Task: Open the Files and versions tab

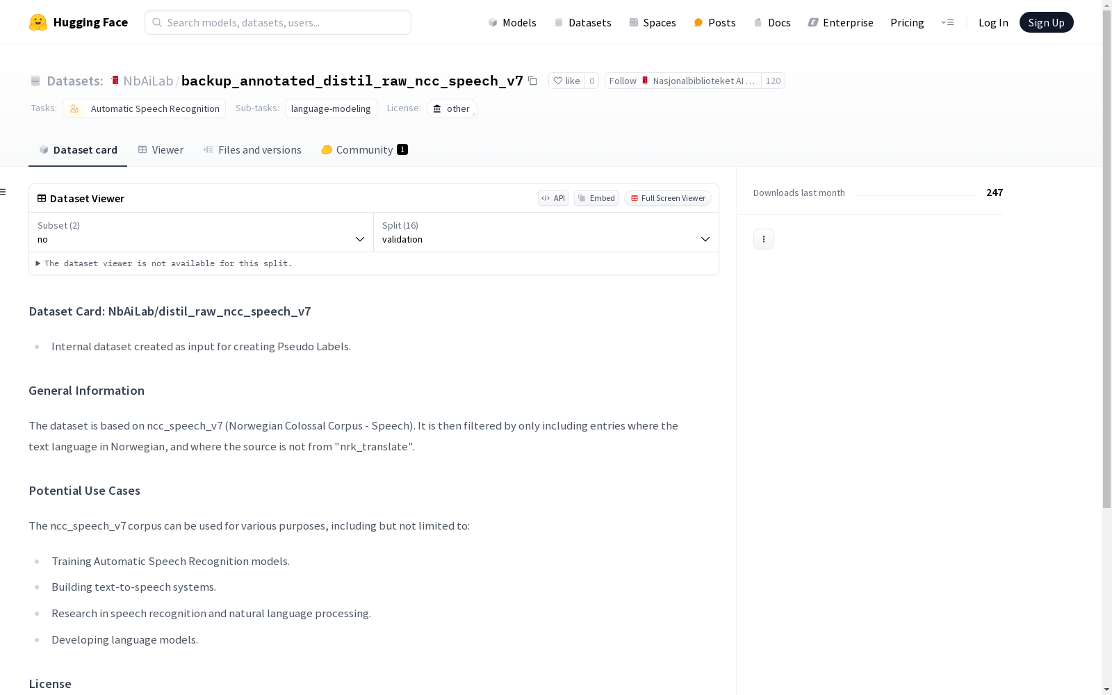Action: pyautogui.click(x=252, y=150)
